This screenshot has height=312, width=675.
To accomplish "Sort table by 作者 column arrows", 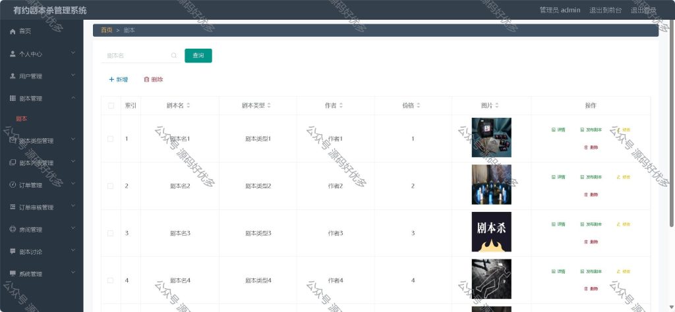I will pyautogui.click(x=341, y=105).
